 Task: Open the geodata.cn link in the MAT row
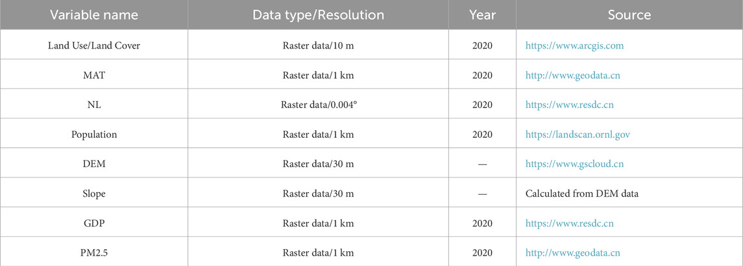pos(572,76)
